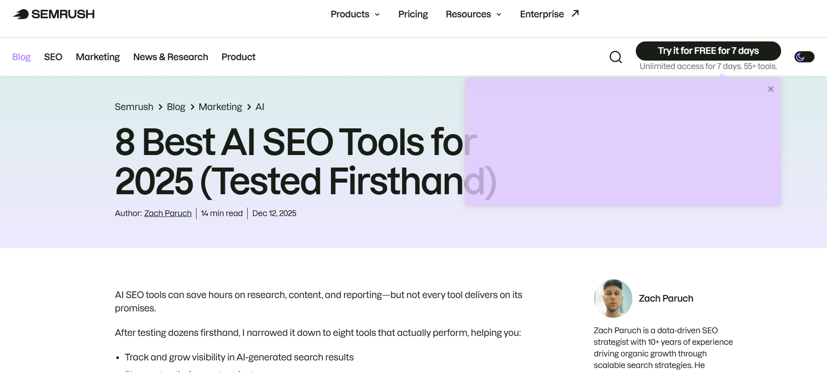Navigate to Blog in breadcrumb
The width and height of the screenshot is (827, 372).
pos(176,107)
